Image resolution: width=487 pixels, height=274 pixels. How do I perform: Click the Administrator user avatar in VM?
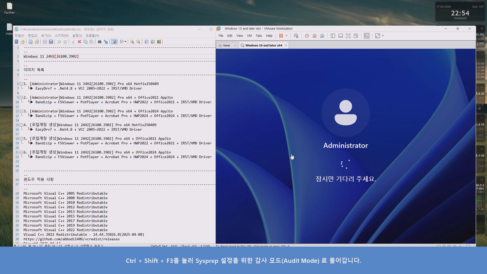pyautogui.click(x=345, y=113)
